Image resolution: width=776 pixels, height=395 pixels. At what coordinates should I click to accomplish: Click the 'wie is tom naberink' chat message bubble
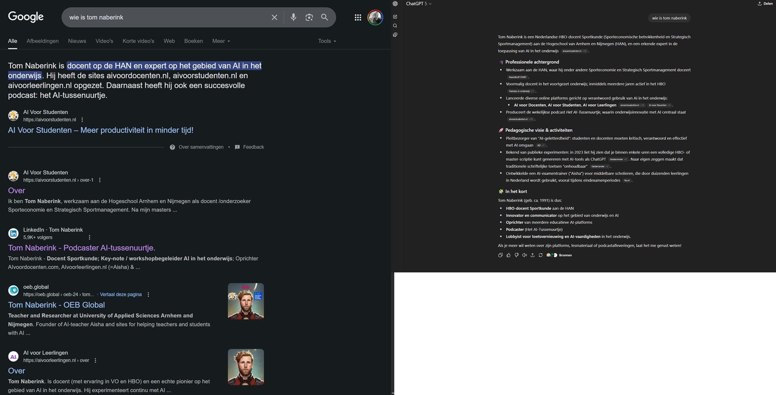pos(669,18)
